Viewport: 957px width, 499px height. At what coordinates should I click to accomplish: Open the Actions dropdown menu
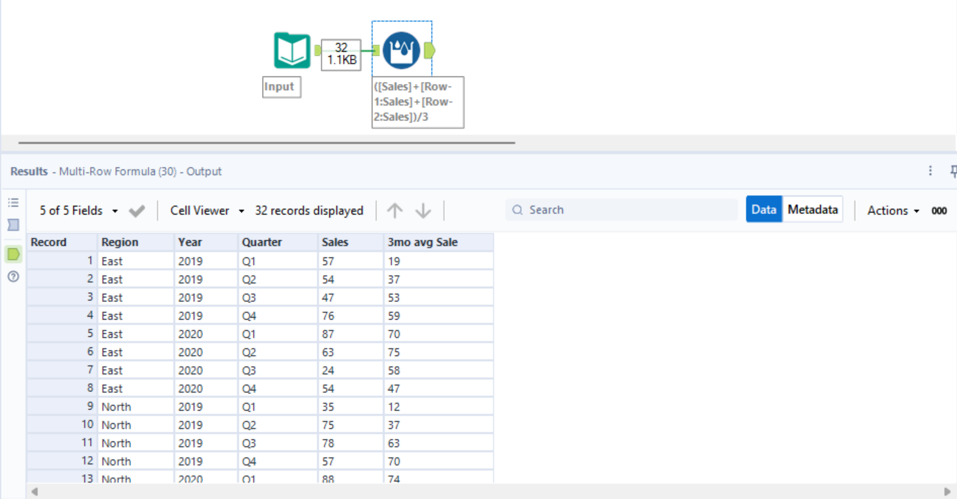pos(893,211)
